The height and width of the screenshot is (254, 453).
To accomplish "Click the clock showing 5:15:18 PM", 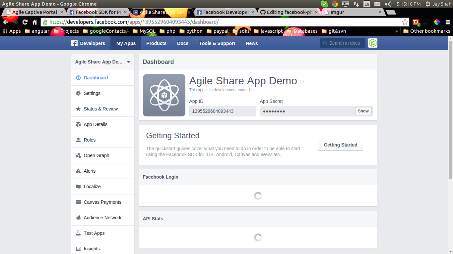I will coord(409,4).
